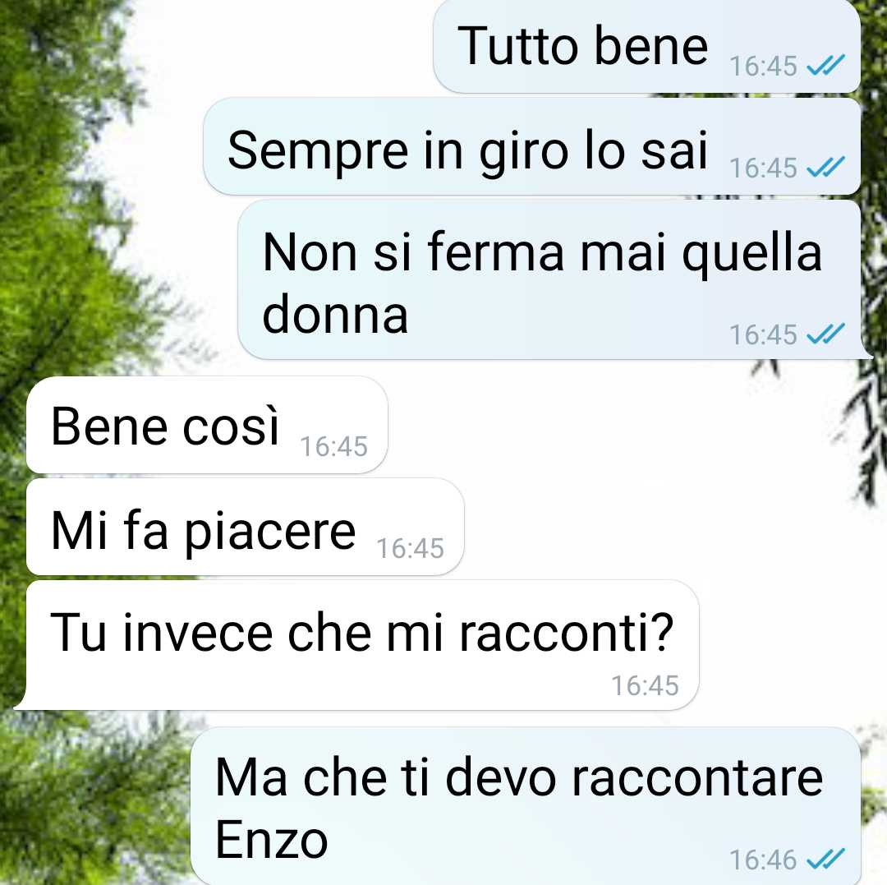887x885 pixels.
Task: Select the 'Tutto bene' message bubble
Action: click(646, 46)
